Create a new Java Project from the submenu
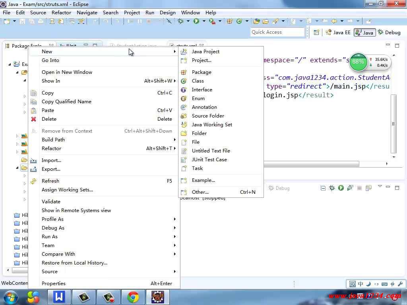Viewport: 407px width, 305px height. (221, 51)
